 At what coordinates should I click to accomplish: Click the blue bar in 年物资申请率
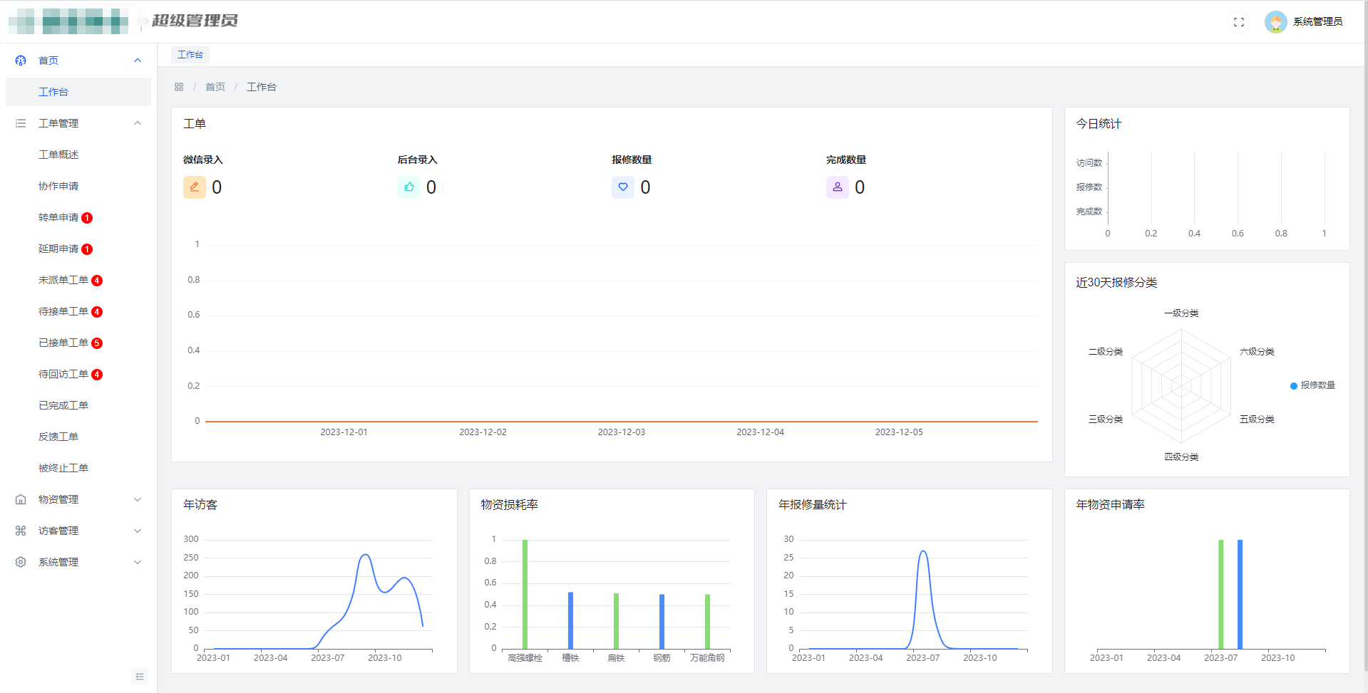(1240, 594)
